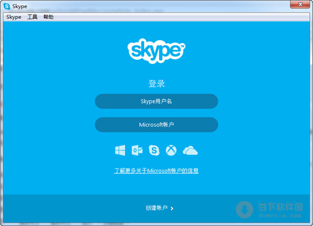Close the Skype window
The width and height of the screenshot is (313, 226).
(300, 4)
